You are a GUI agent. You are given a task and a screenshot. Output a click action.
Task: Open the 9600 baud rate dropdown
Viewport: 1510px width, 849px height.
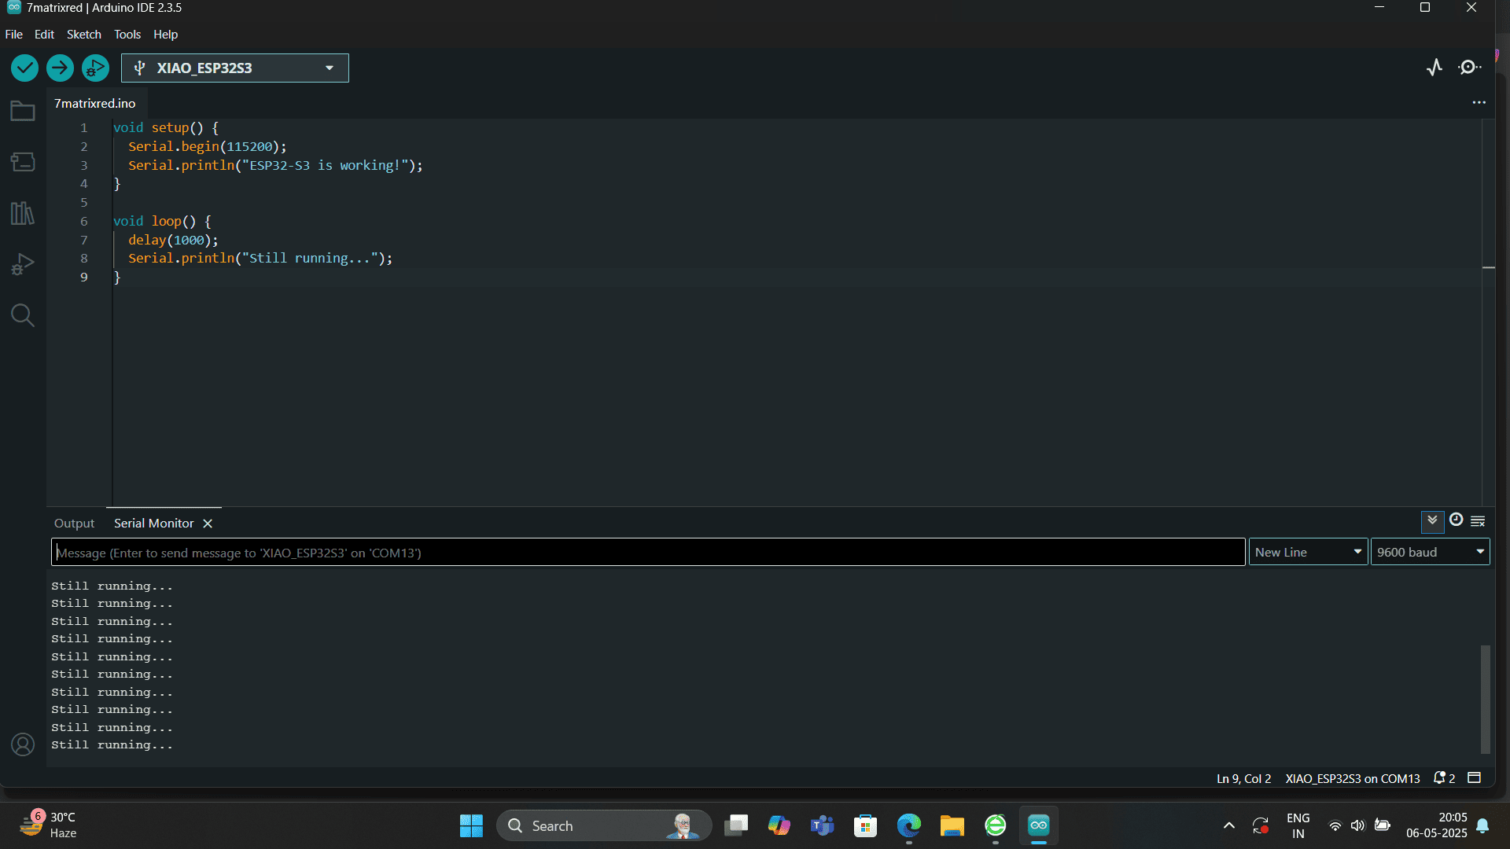pos(1430,553)
